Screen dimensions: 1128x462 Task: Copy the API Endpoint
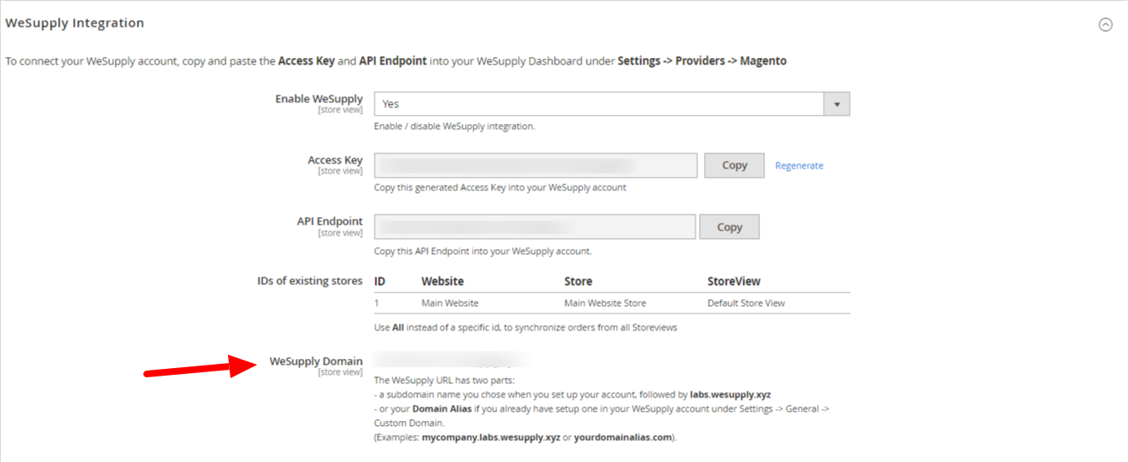[x=729, y=227]
